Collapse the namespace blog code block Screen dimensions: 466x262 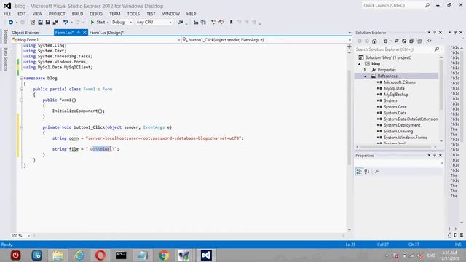(x=21, y=78)
